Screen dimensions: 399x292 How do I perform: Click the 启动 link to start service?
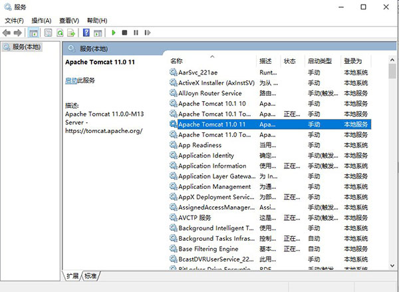coord(71,80)
